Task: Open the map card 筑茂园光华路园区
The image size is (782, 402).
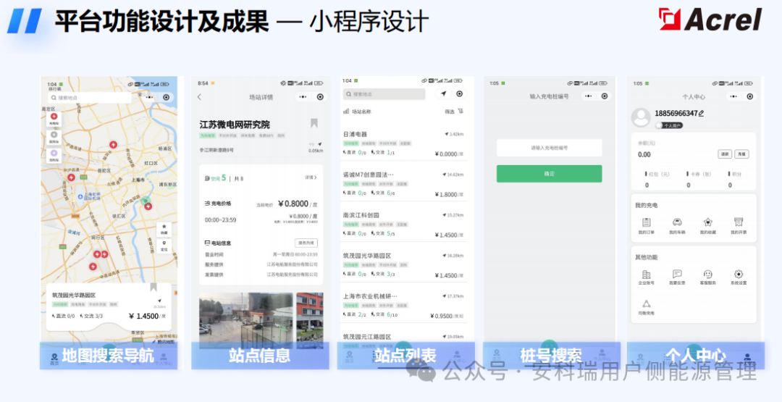Action: pyautogui.click(x=109, y=306)
